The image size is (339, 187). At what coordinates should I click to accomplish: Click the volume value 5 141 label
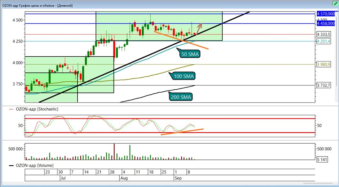coord(322,160)
